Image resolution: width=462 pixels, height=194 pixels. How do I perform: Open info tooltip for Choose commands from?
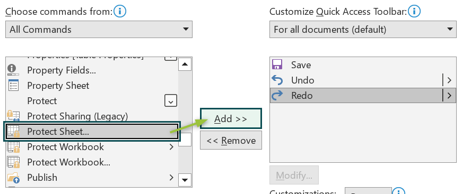[x=120, y=12]
